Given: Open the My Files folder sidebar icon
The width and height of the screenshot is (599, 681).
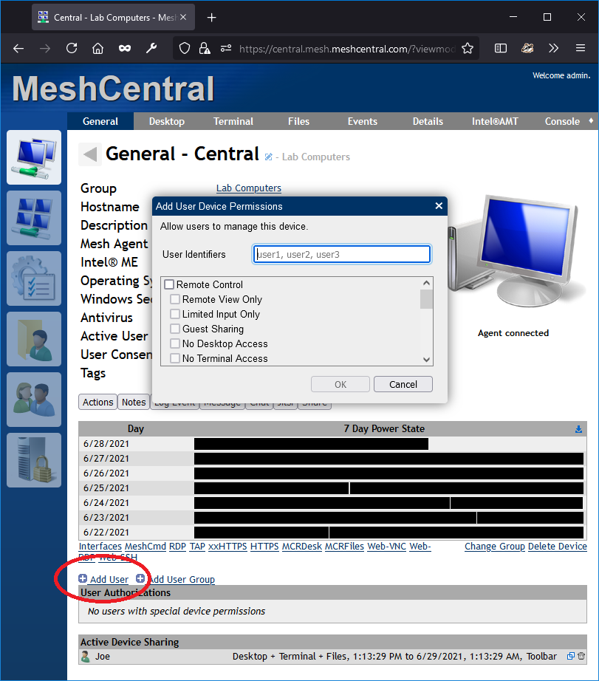Looking at the screenshot, I should tap(34, 338).
